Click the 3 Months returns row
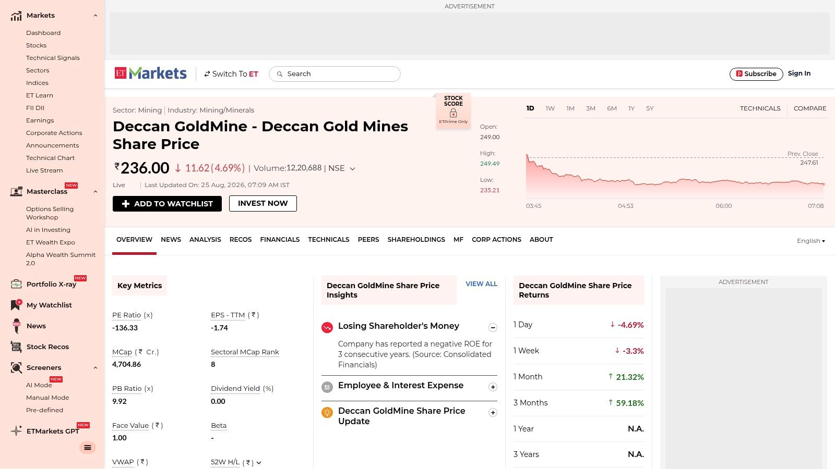This screenshot has width=835, height=469. [x=578, y=403]
